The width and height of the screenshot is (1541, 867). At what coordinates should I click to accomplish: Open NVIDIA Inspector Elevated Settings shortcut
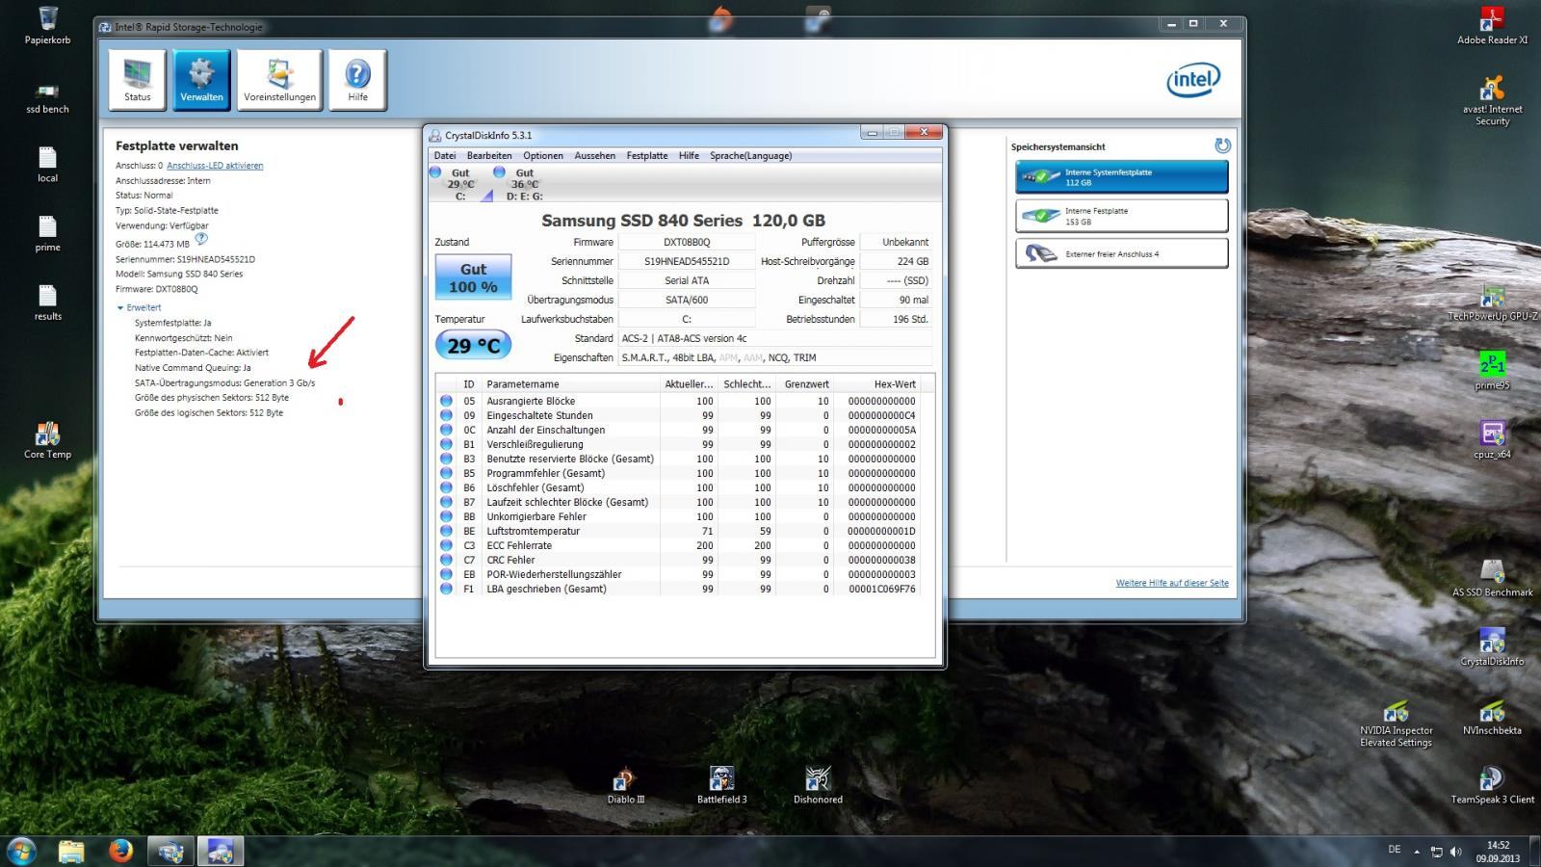1396,722
